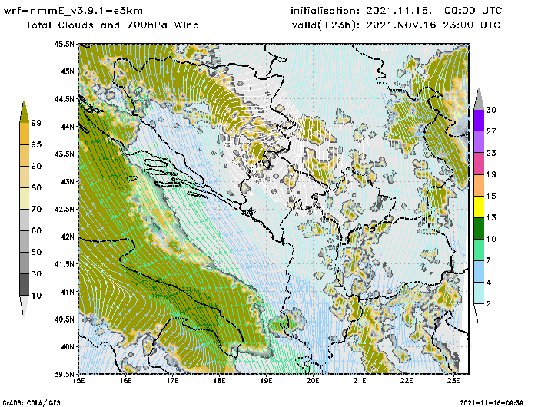Viewport: 538px width, 407px height.
Task: Click the '17E' longitude label
Action: (173, 381)
